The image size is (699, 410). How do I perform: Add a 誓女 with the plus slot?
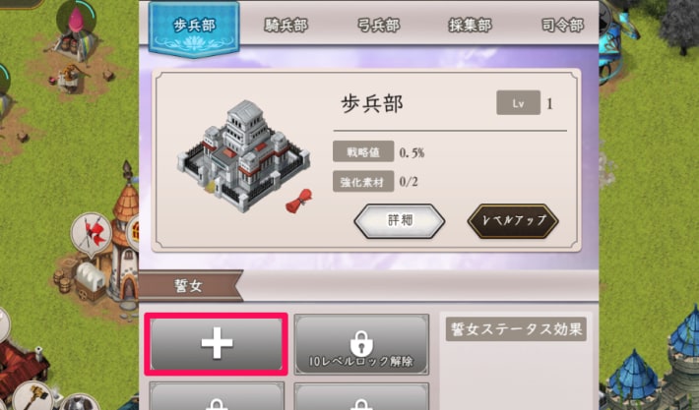pyautogui.click(x=217, y=343)
